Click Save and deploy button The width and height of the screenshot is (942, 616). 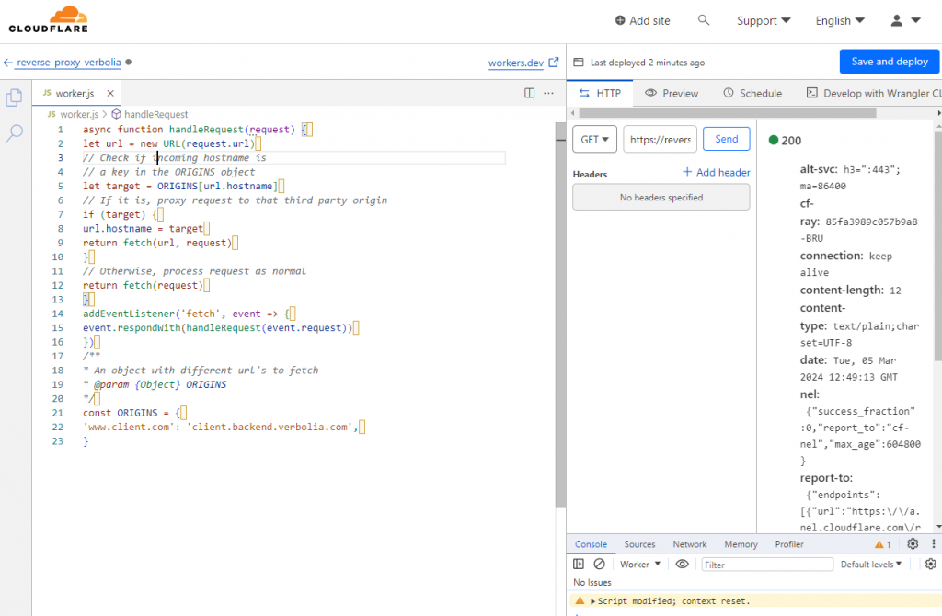point(890,62)
